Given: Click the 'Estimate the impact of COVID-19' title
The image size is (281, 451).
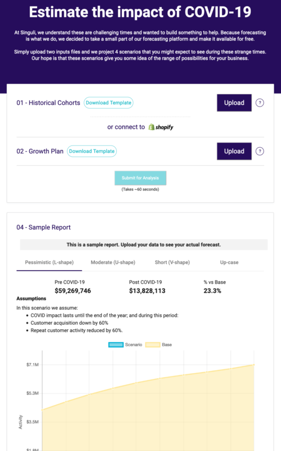Looking at the screenshot, I should pos(140,12).
